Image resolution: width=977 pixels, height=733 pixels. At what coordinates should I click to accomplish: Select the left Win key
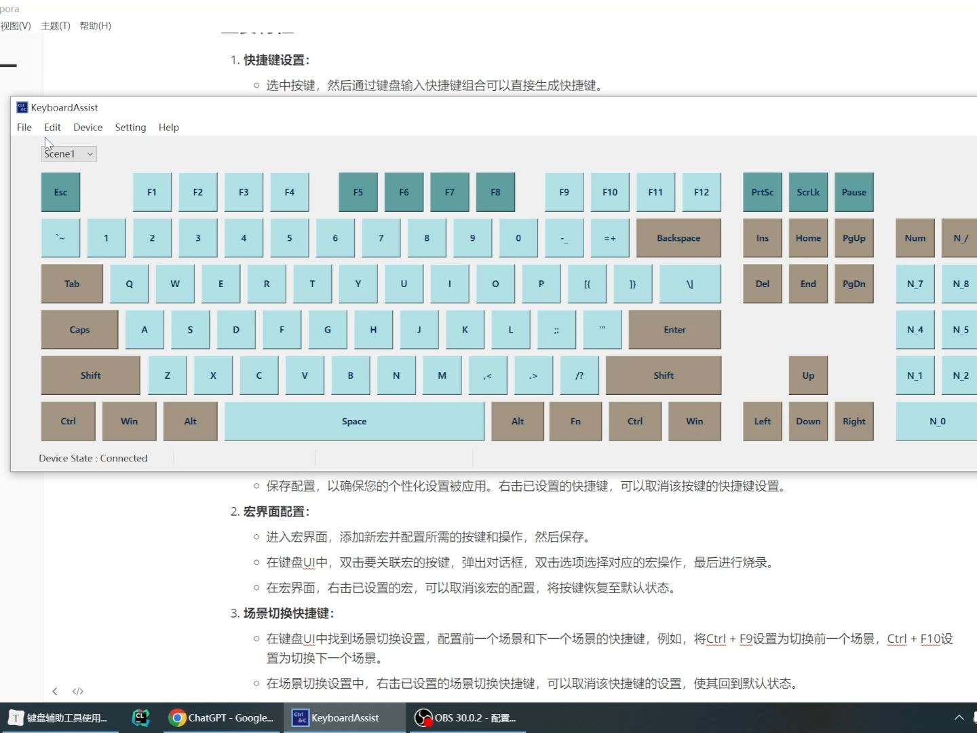point(129,421)
